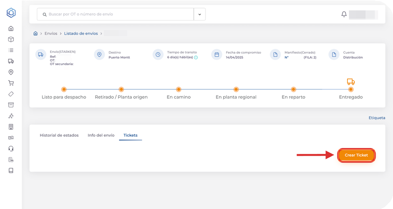The image size is (393, 209).
Task: Click the home icon in the sidebar
Action: [x=11, y=28]
